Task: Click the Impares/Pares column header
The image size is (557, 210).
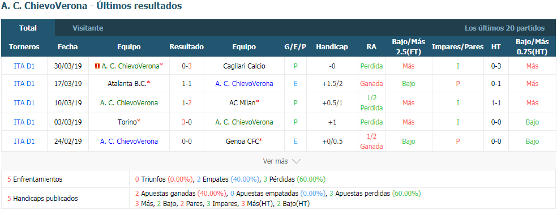Action: click(457, 46)
